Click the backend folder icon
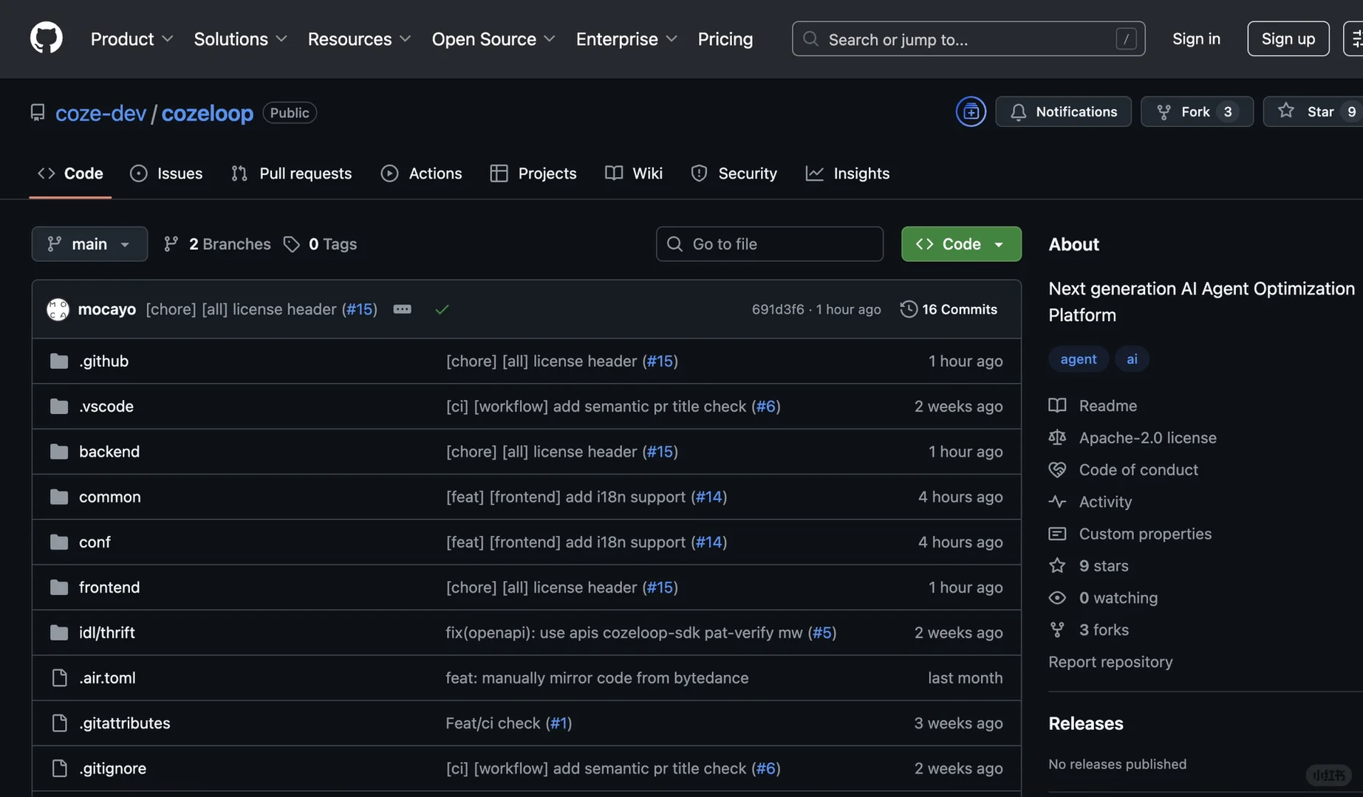This screenshot has width=1363, height=797. pyautogui.click(x=59, y=452)
